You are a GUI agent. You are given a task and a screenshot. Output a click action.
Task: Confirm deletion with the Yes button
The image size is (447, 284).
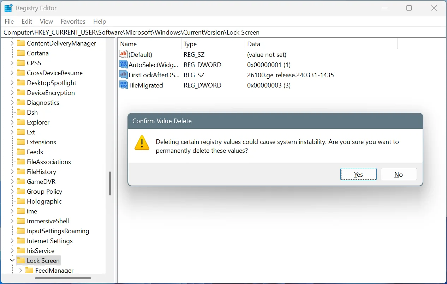click(x=358, y=174)
